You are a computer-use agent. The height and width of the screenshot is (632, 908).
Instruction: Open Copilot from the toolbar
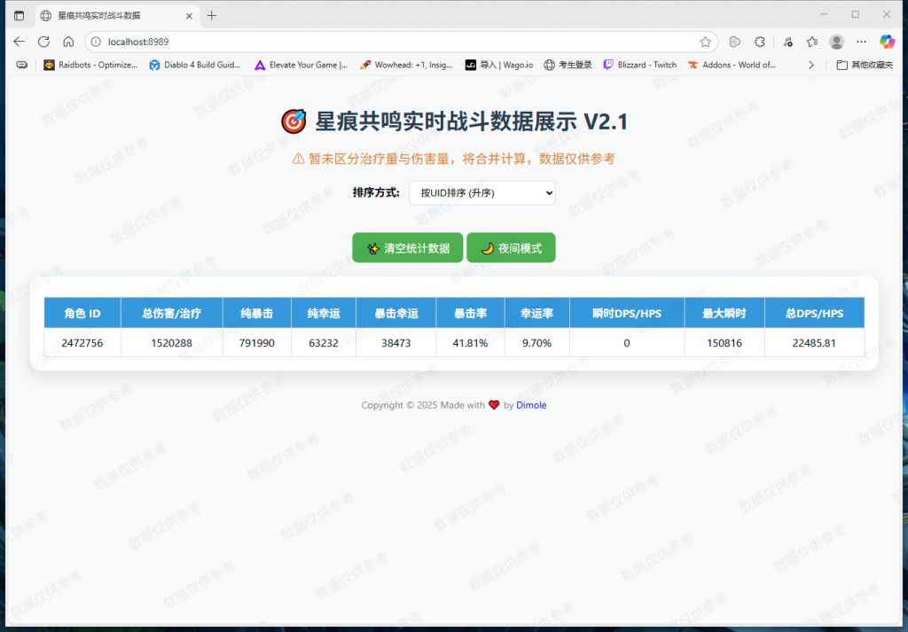(x=888, y=41)
